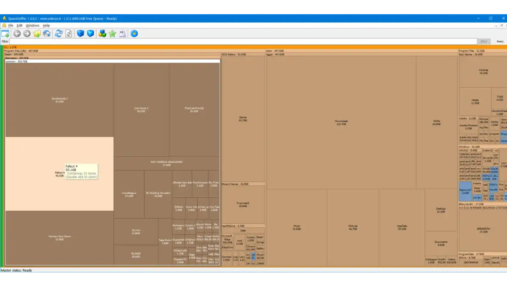Select the Hades 11.3GB block
The image size is (507, 285).
[x=475, y=102]
